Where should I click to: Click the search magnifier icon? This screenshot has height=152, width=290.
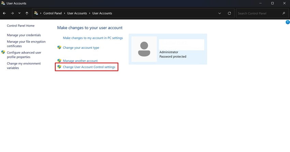pos(284,13)
